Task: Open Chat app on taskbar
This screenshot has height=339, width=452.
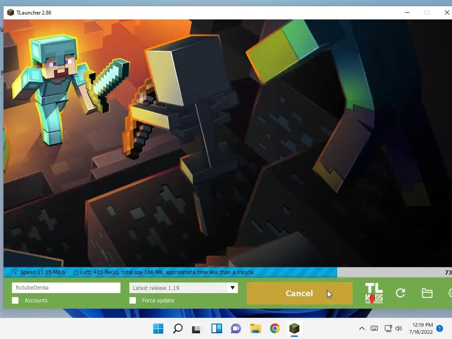Action: pyautogui.click(x=236, y=328)
